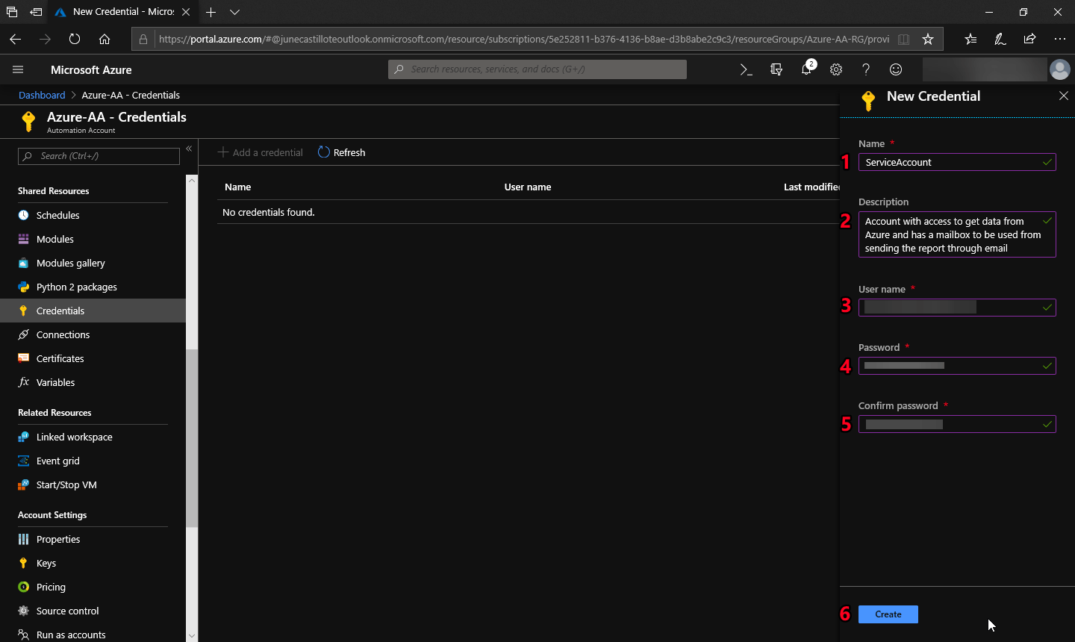The width and height of the screenshot is (1075, 642).
Task: Collapse the left sidebar with the chevron
Action: coord(189,149)
